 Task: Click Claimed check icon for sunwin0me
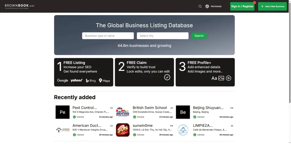click(x=134, y=135)
